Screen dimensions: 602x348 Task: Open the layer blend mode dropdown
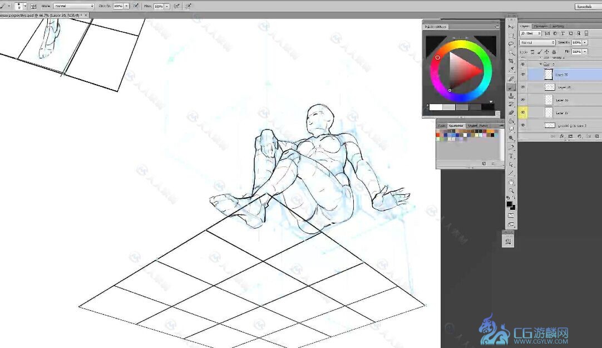point(537,42)
